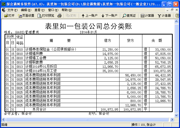The image size is (180, 128).
Task: Select row 计提养老保险金（公司承担部分）
Action: pyautogui.click(x=89, y=49)
